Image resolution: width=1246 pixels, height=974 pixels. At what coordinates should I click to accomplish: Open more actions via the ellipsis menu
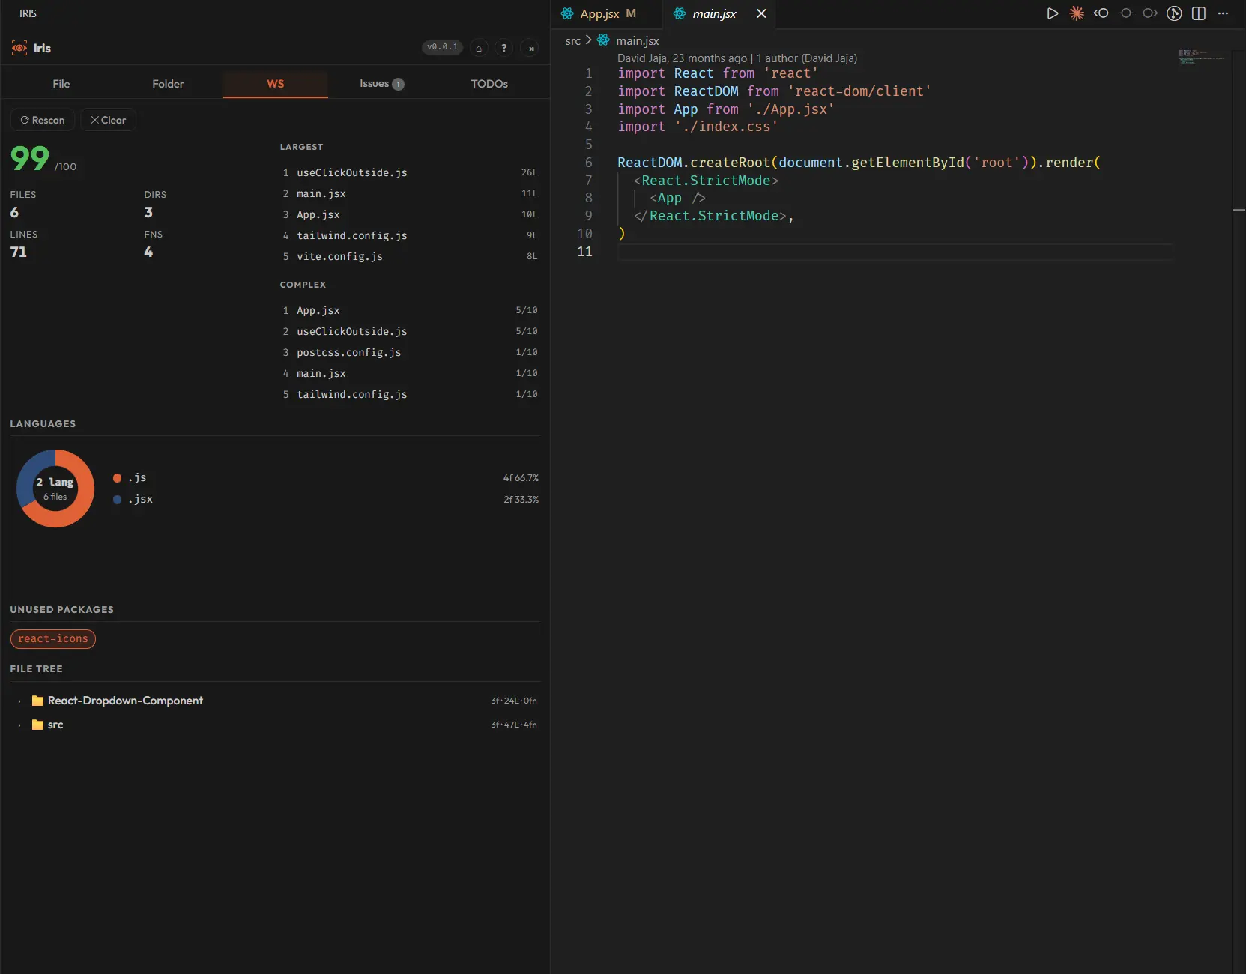[1224, 13]
